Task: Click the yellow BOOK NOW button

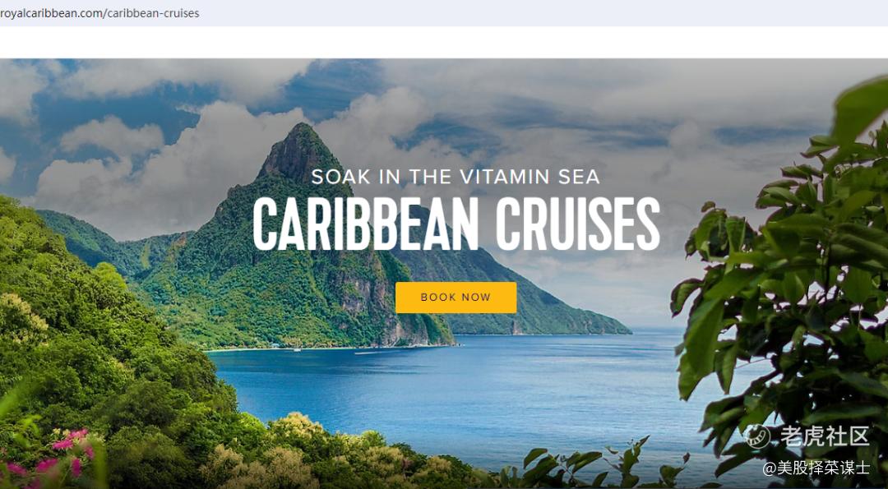Action: pyautogui.click(x=456, y=298)
